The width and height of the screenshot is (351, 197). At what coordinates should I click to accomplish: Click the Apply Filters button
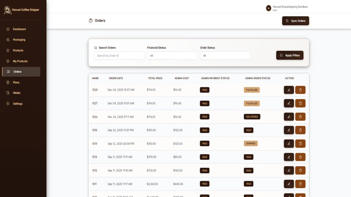(290, 55)
